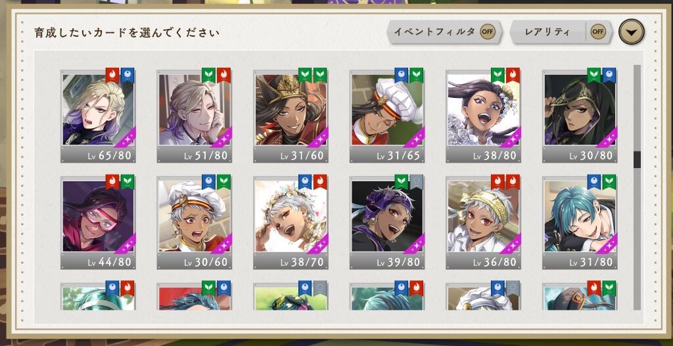Pick the teal-haired card at Lv 31/80
This screenshot has width=673, height=346.
point(580,223)
